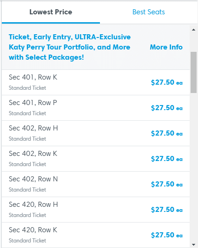
Task: Select Sec 401, Row P ticket
Action: (96, 108)
